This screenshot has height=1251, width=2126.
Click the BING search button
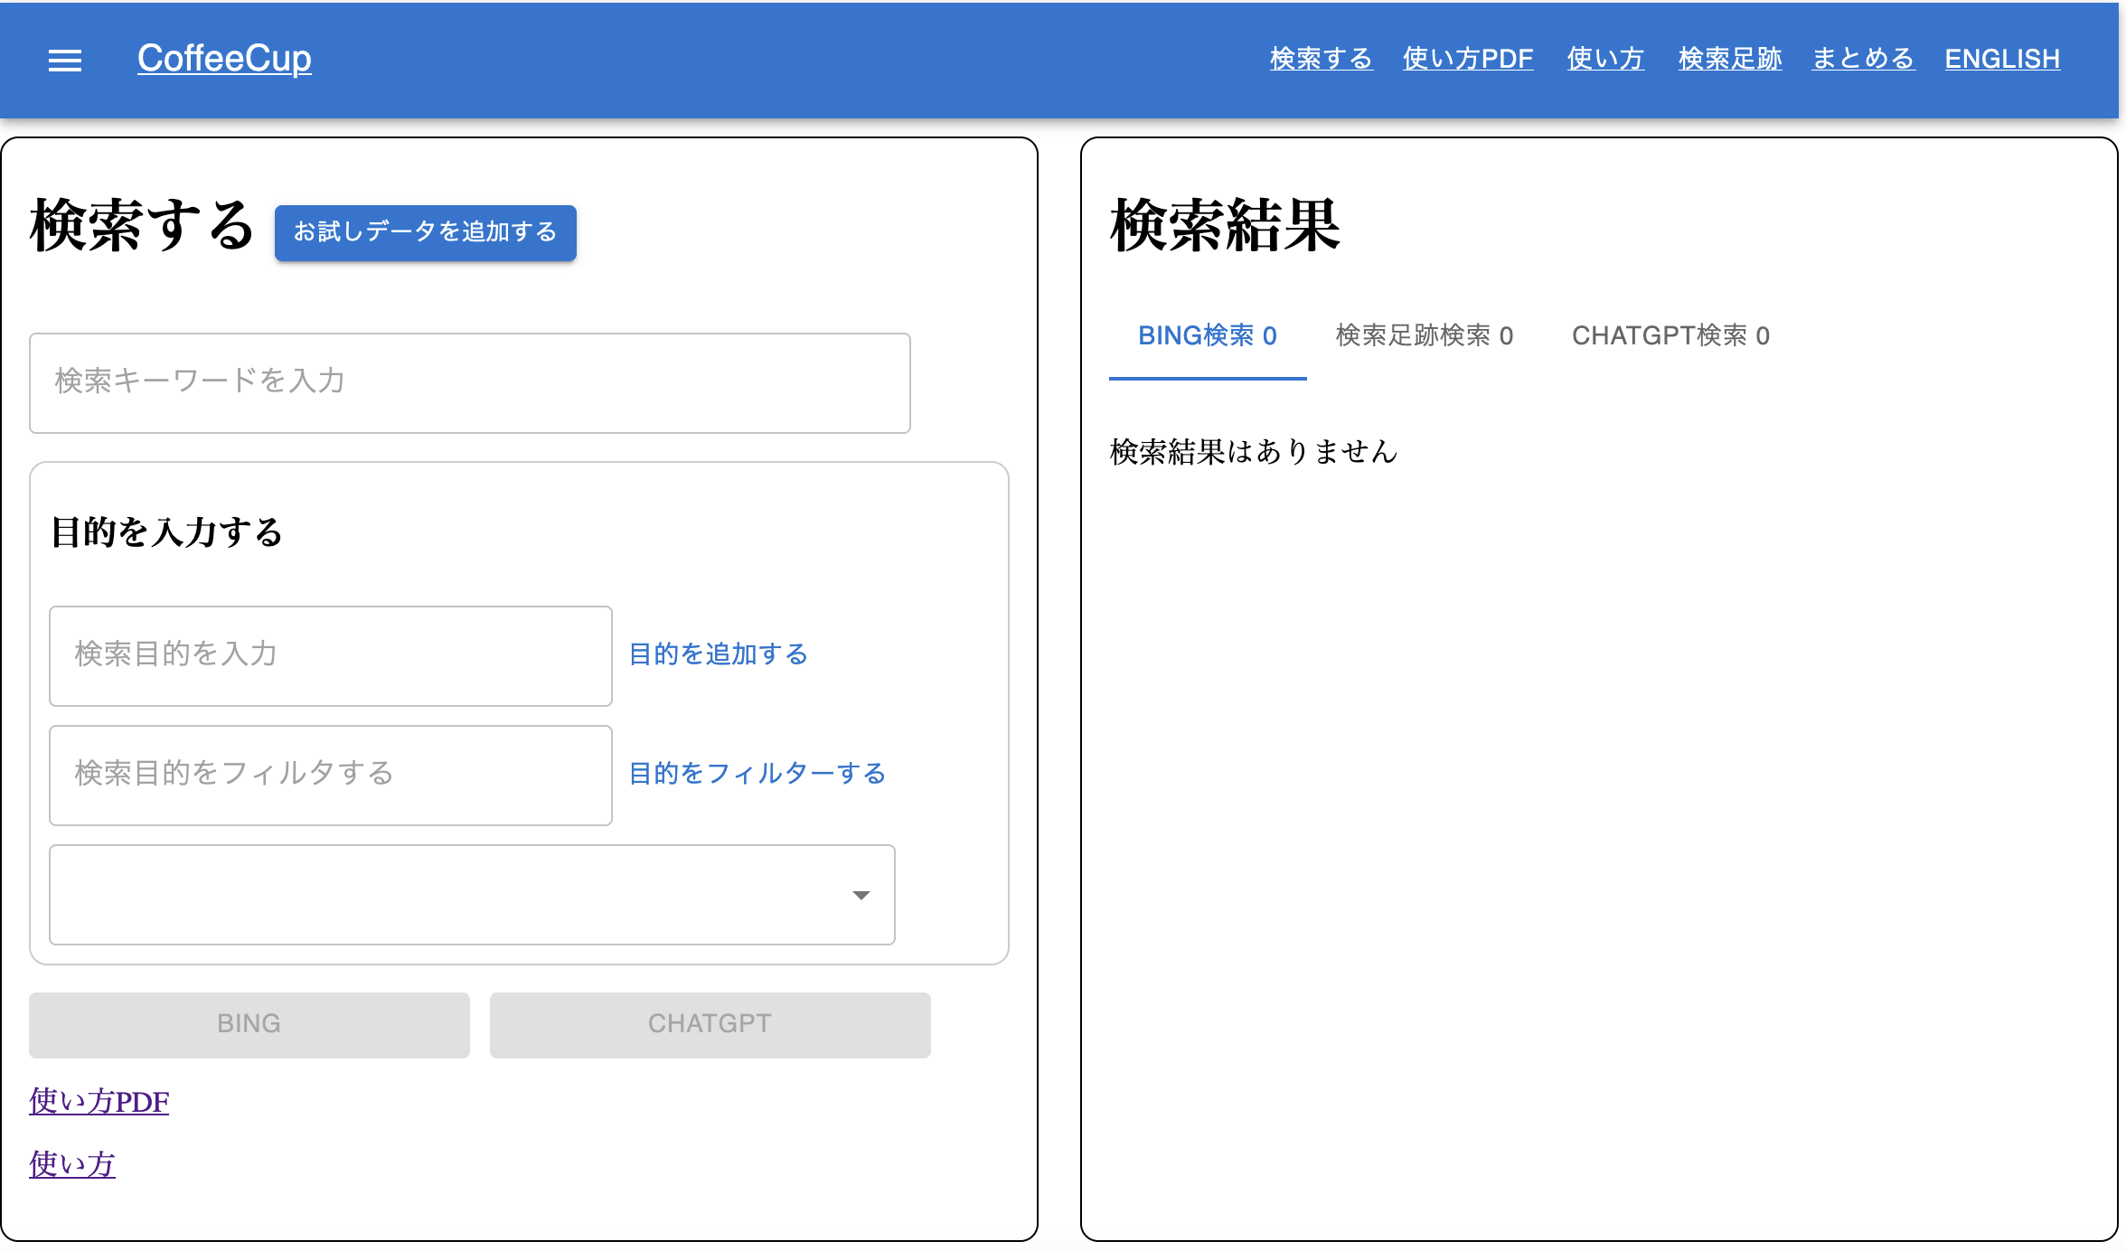tap(249, 1023)
